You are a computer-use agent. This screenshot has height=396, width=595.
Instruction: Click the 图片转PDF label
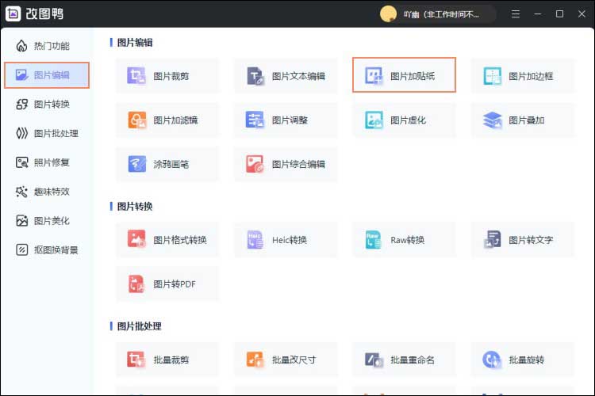175,284
